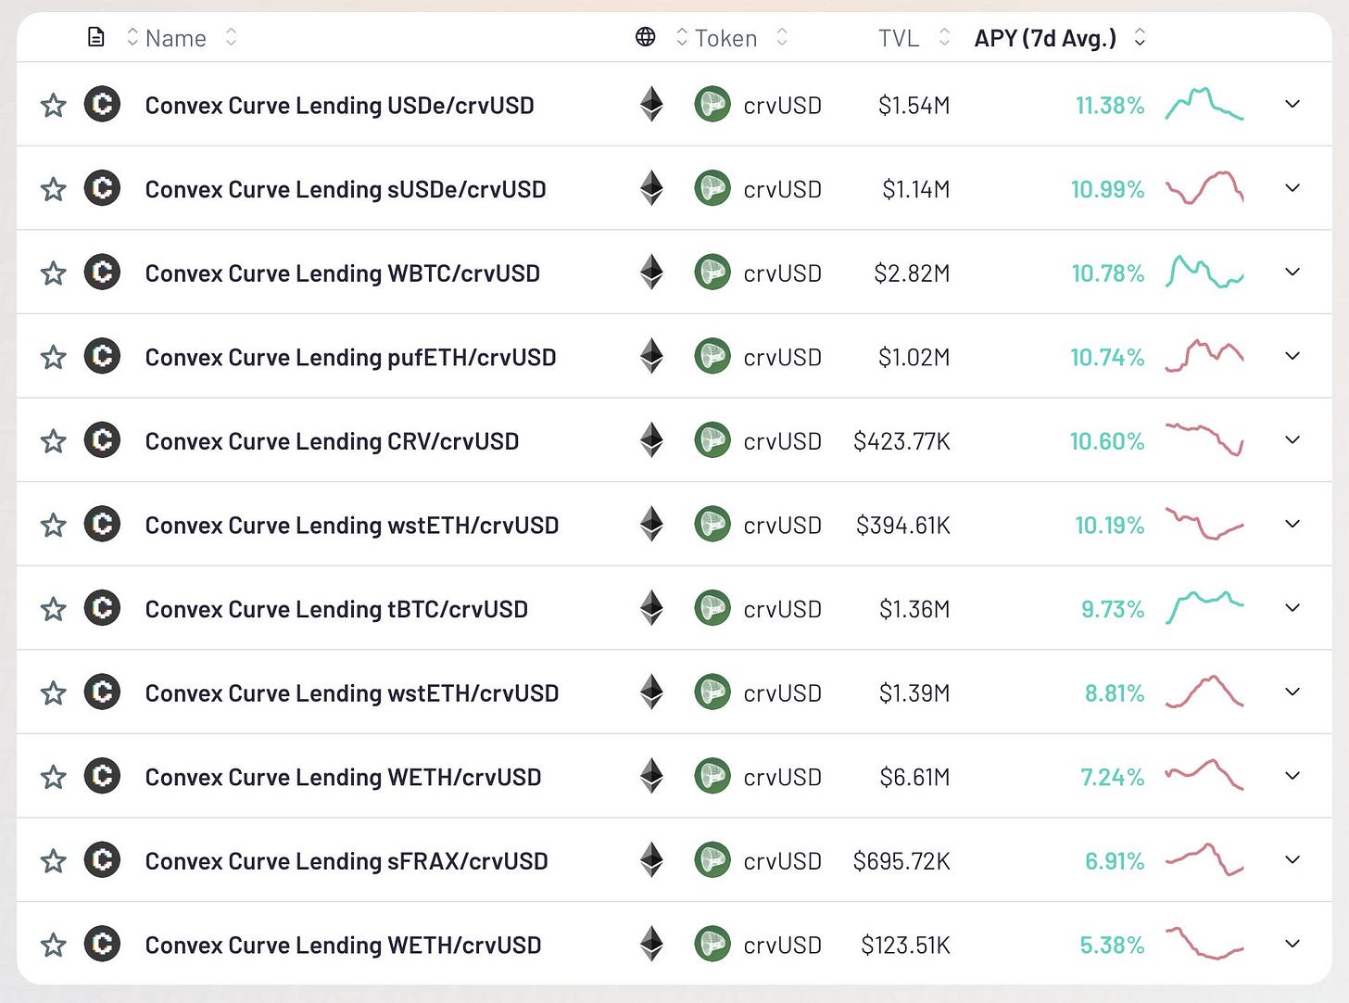1349x1003 pixels.
Task: Open the Convex Curve Lending CRV/crvUSD pool name
Action: (x=332, y=441)
